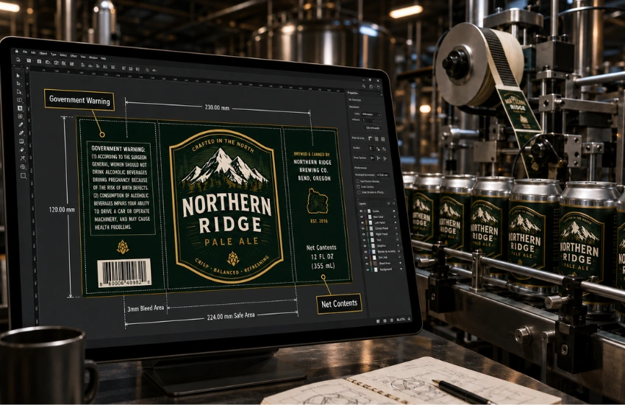Image resolution: width=625 pixels, height=405 pixels.
Task: Open the Edit menu
Action: coord(34,53)
